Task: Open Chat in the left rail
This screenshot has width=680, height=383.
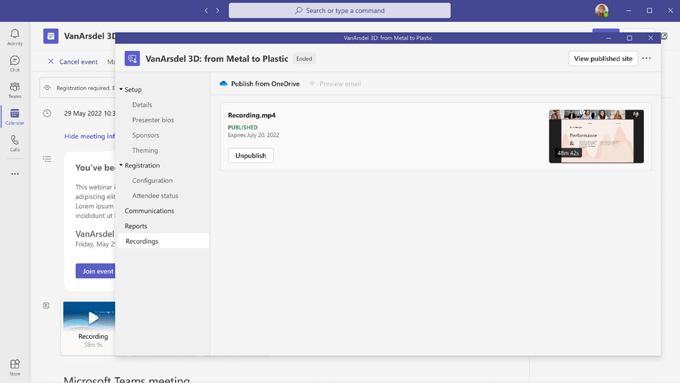Action: (x=14, y=63)
